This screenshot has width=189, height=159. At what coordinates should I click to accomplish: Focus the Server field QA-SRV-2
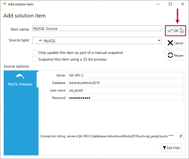125,75
